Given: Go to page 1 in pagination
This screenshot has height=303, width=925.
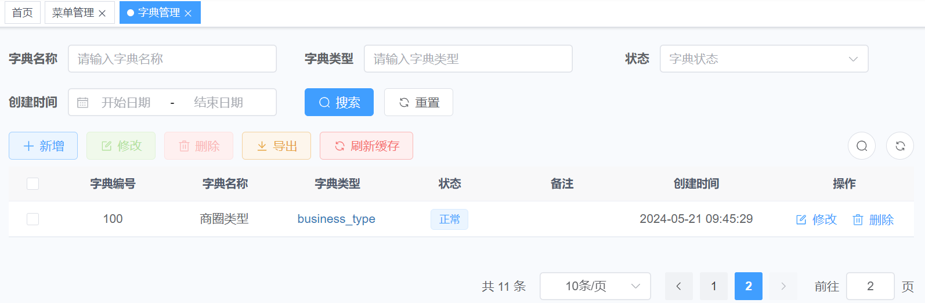Looking at the screenshot, I should click(x=714, y=286).
